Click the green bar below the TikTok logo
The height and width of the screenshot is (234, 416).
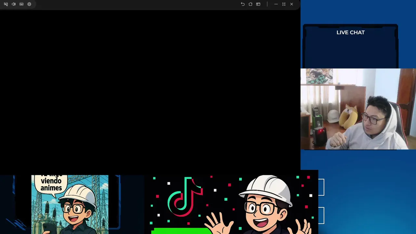181,231
